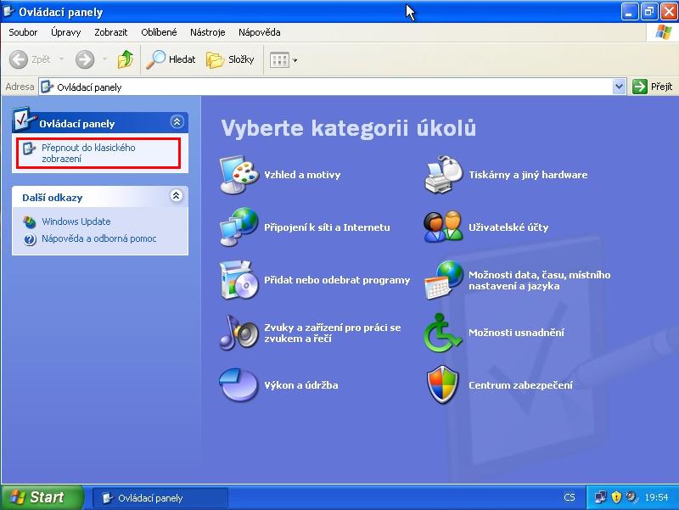The width and height of the screenshot is (679, 510).
Task: Click the network computers tray icon
Action: pyautogui.click(x=600, y=497)
